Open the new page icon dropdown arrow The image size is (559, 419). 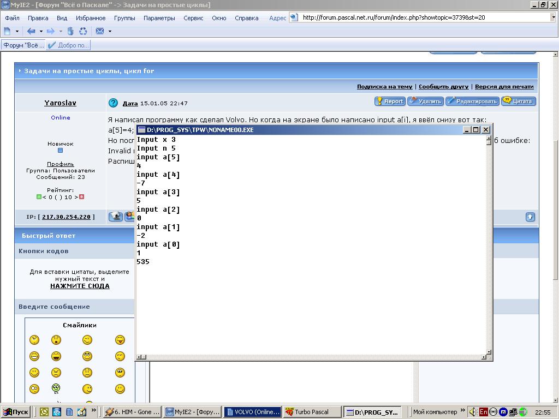coord(17,31)
